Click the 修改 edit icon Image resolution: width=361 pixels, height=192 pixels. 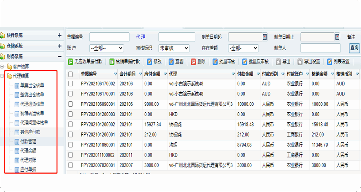point(149,62)
